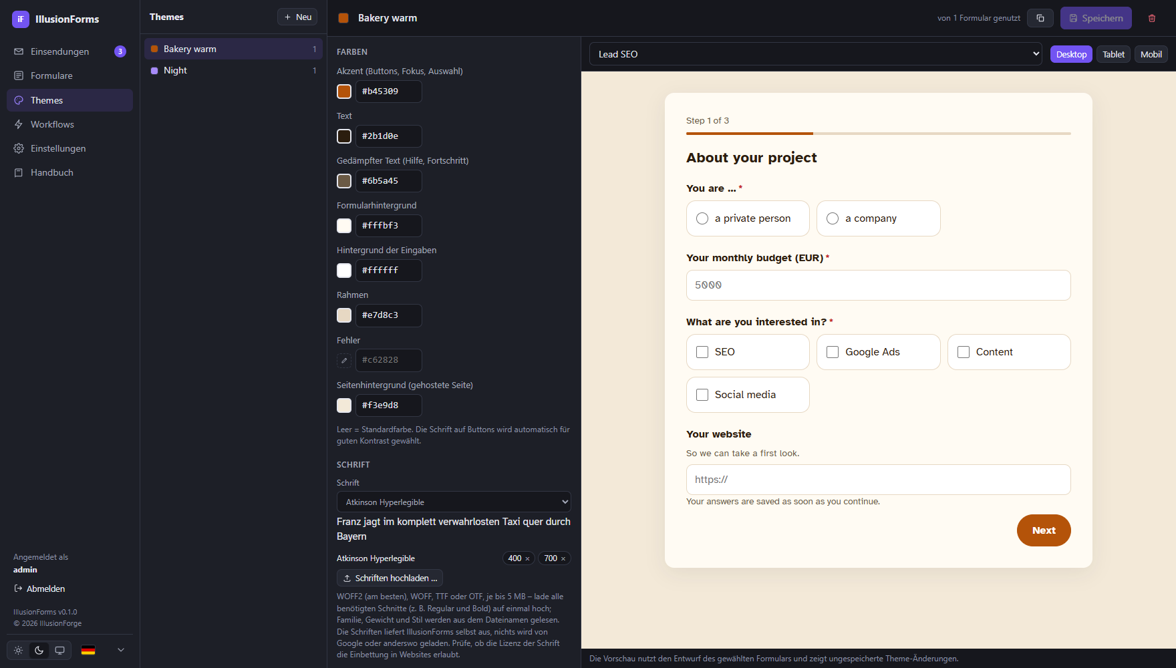1176x668 pixels.
Task: Open the Seitenhintergrund color swatch
Action: coord(344,405)
